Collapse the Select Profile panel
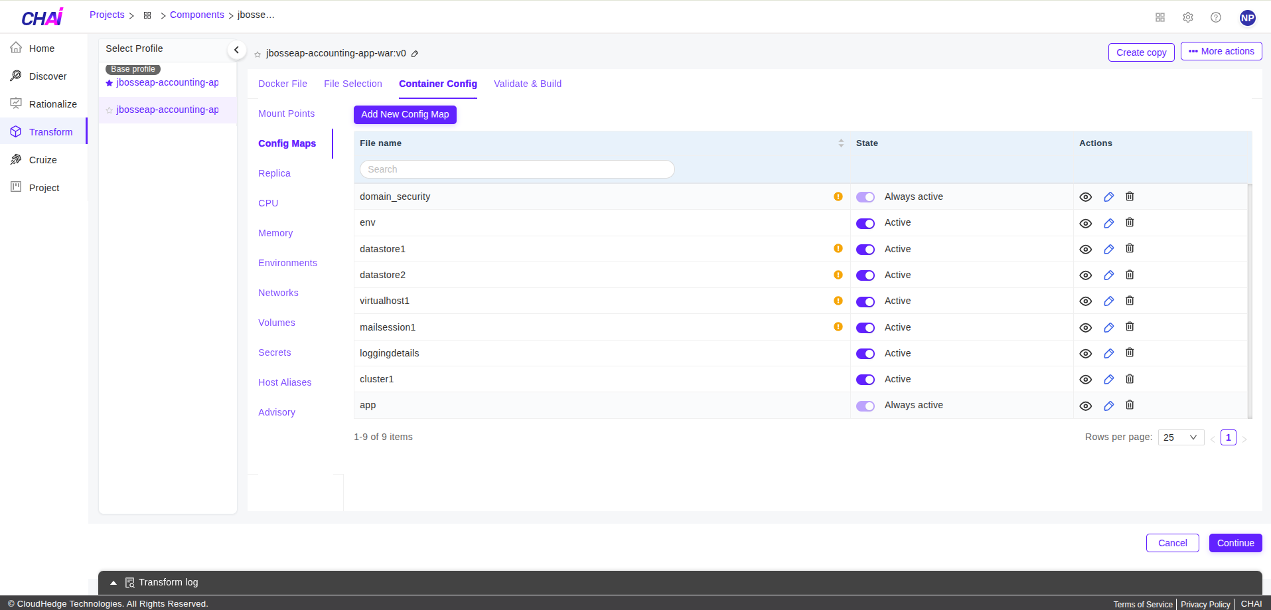This screenshot has width=1271, height=610. [236, 49]
